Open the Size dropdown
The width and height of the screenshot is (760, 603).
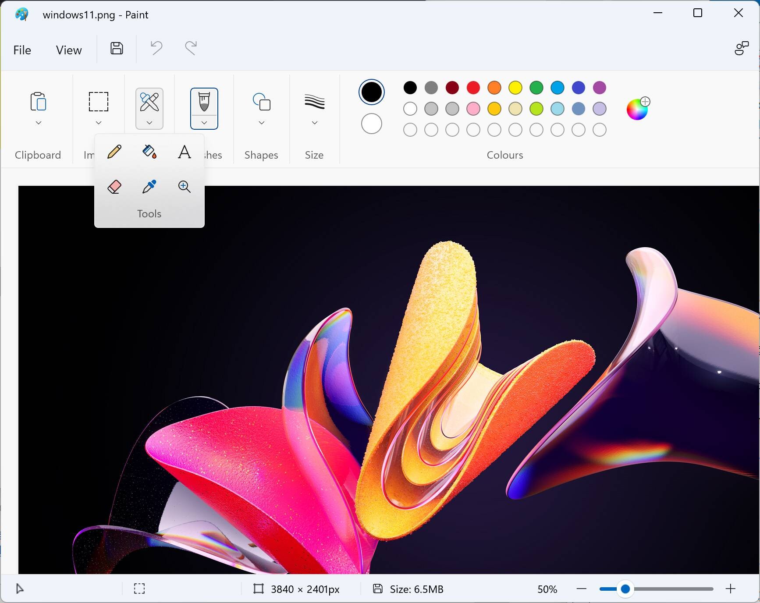[x=314, y=123]
